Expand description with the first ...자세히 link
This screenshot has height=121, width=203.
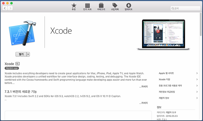point(144,87)
